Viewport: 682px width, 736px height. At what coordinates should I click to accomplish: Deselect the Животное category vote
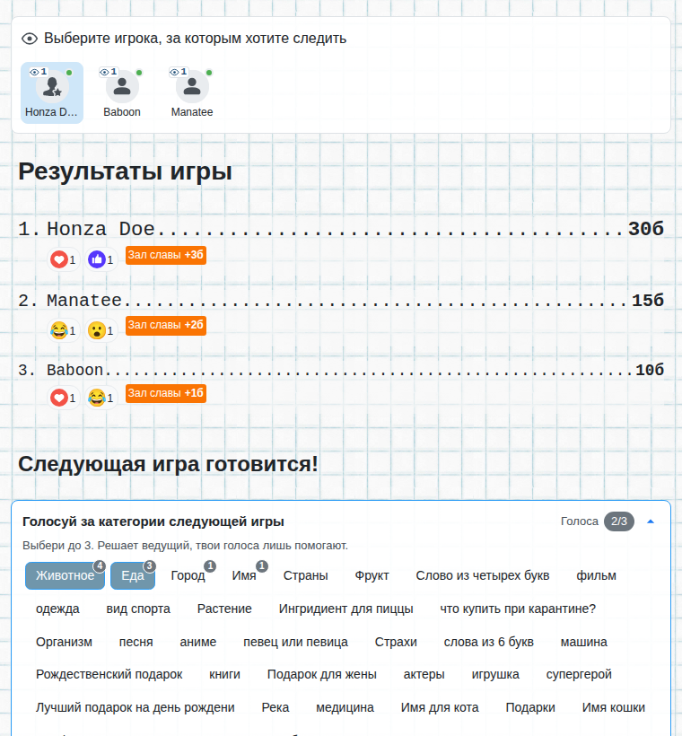tap(65, 575)
